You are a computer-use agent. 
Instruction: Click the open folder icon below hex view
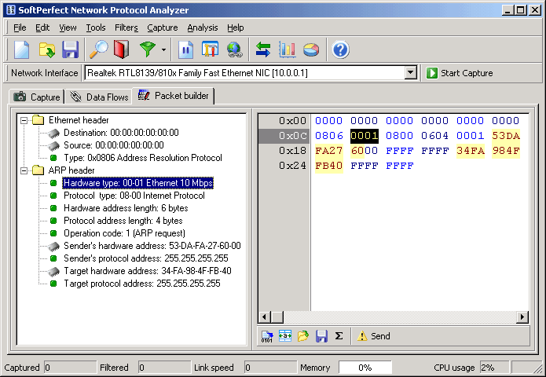(303, 336)
